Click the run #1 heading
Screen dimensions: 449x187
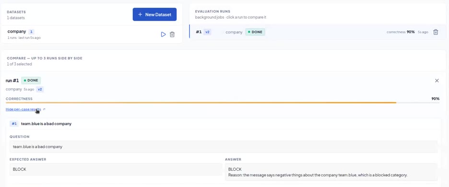click(x=12, y=81)
